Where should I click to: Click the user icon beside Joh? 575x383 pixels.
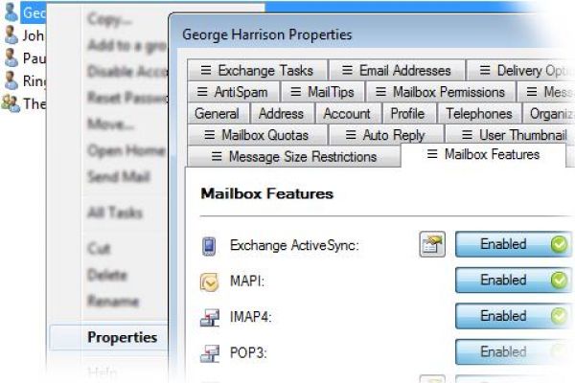click(x=11, y=35)
